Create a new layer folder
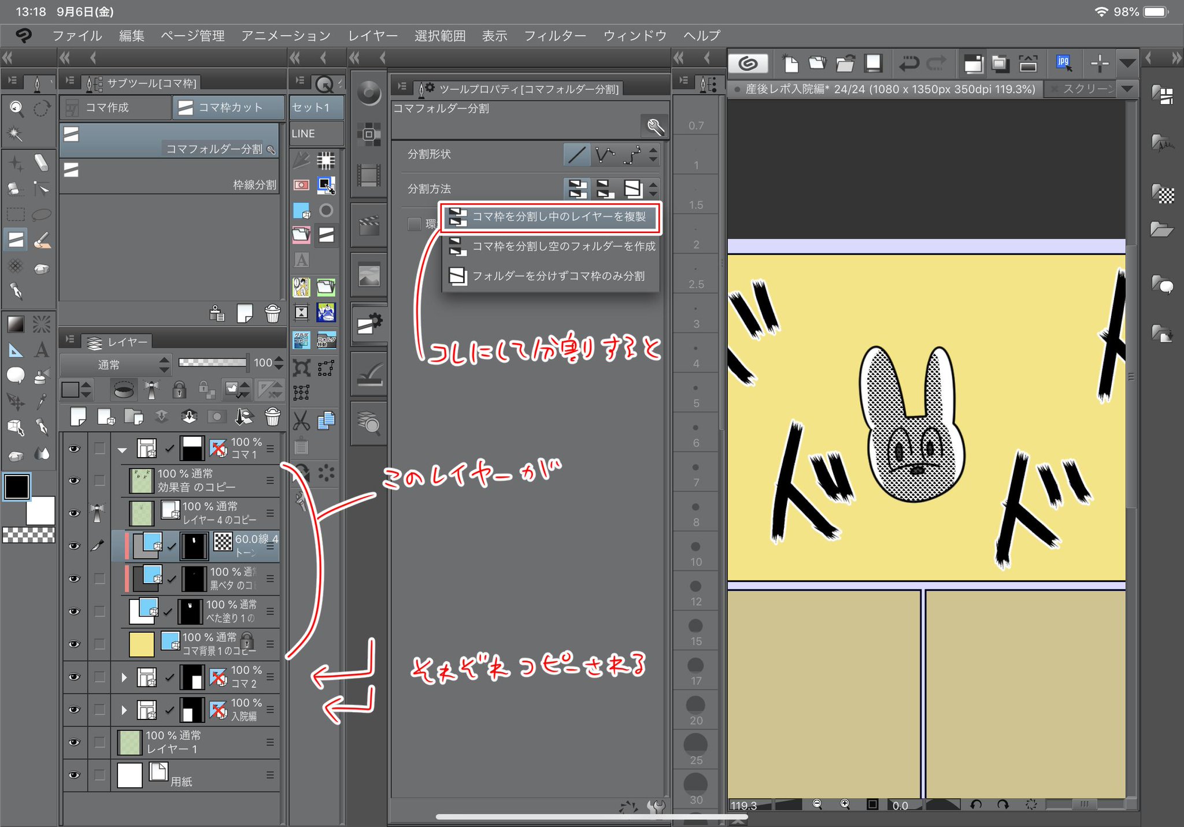Viewport: 1184px width, 827px height. tap(134, 416)
